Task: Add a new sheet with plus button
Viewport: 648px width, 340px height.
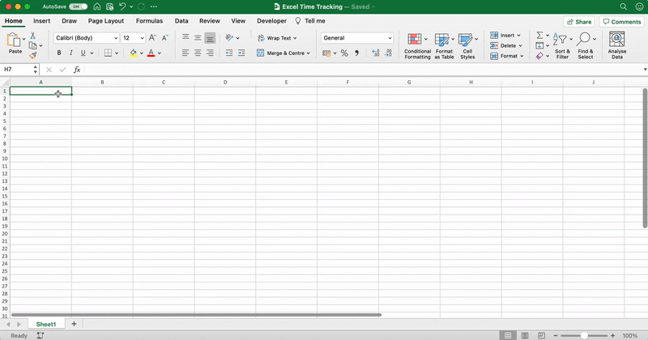Action: point(74,324)
